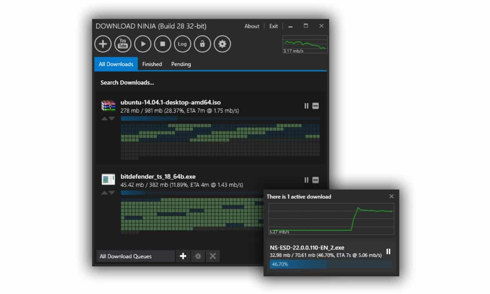
Task: Open the Log viewer
Action: [x=182, y=44]
